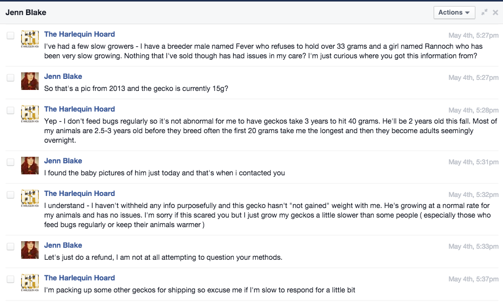Click Harlequin Hoard avatar on the 5:37pm message
Image resolution: width=503 pixels, height=305 pixels.
pos(30,282)
